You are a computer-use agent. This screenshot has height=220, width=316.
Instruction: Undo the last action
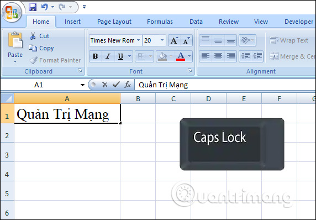point(45,7)
